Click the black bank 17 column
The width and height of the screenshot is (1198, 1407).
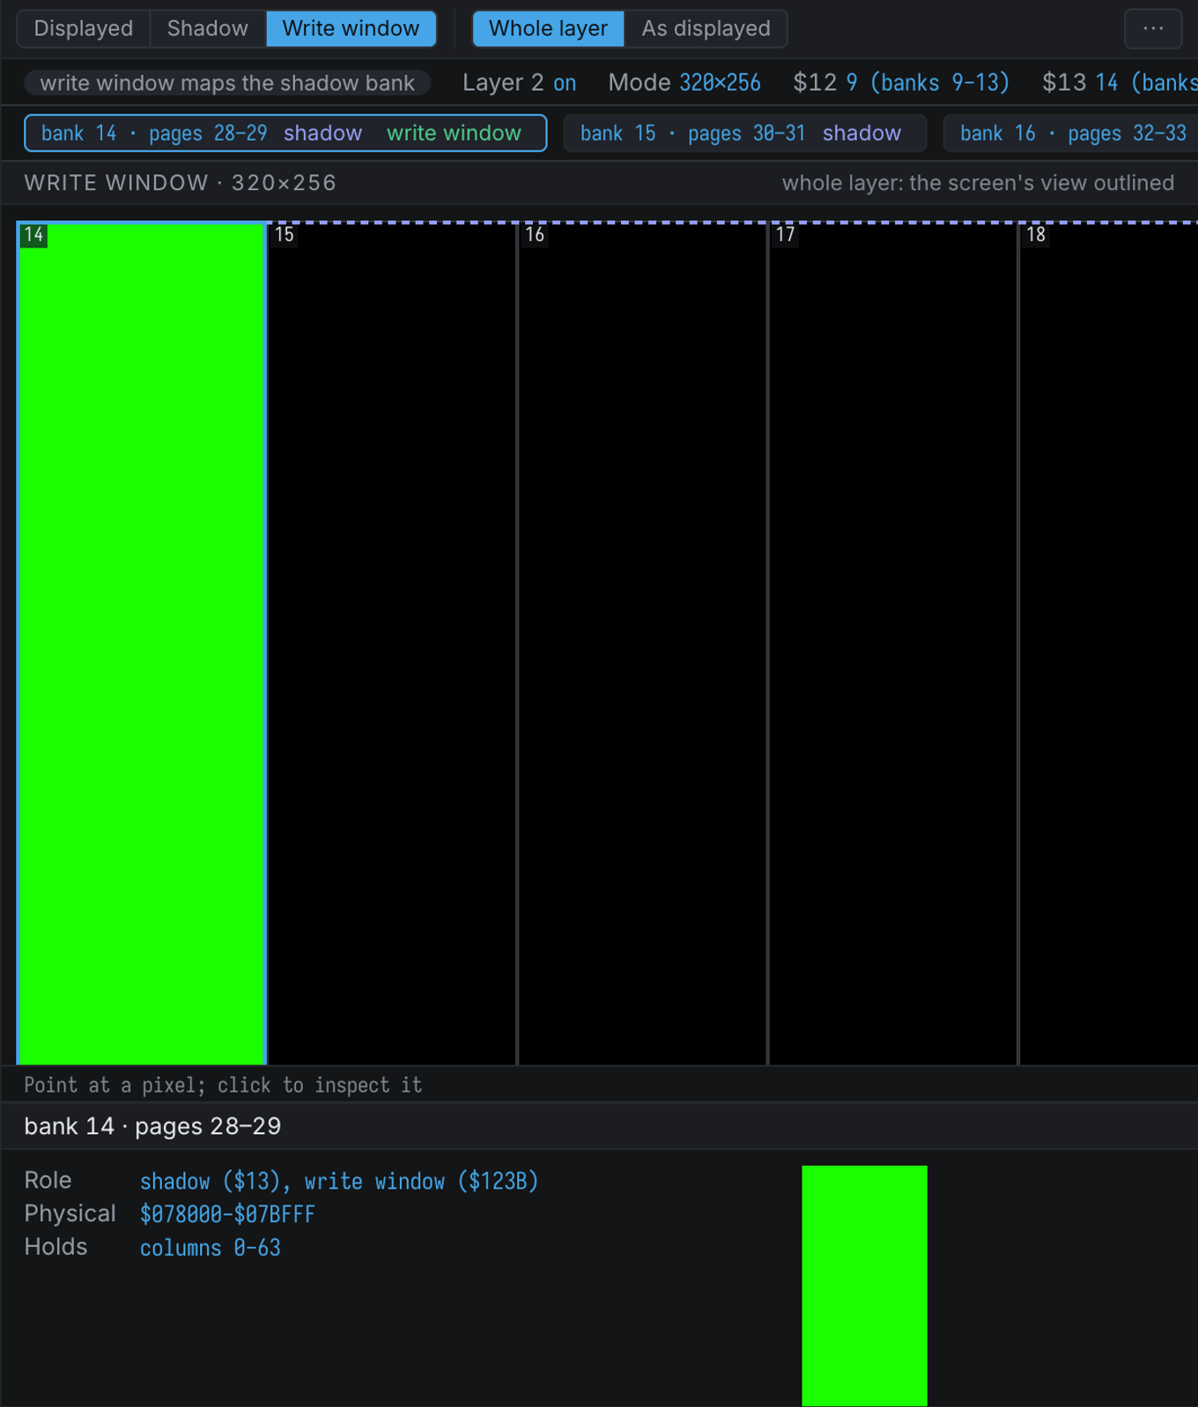[x=892, y=643]
